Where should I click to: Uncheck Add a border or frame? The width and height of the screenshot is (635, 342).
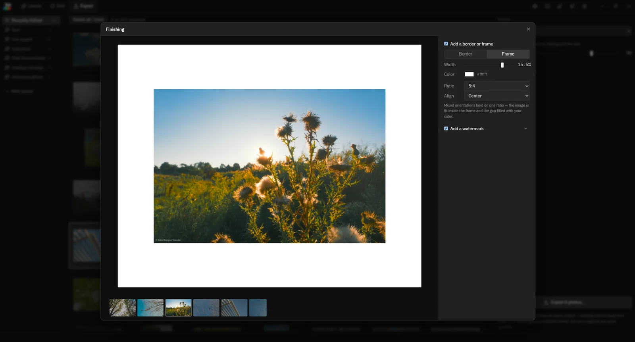(446, 44)
